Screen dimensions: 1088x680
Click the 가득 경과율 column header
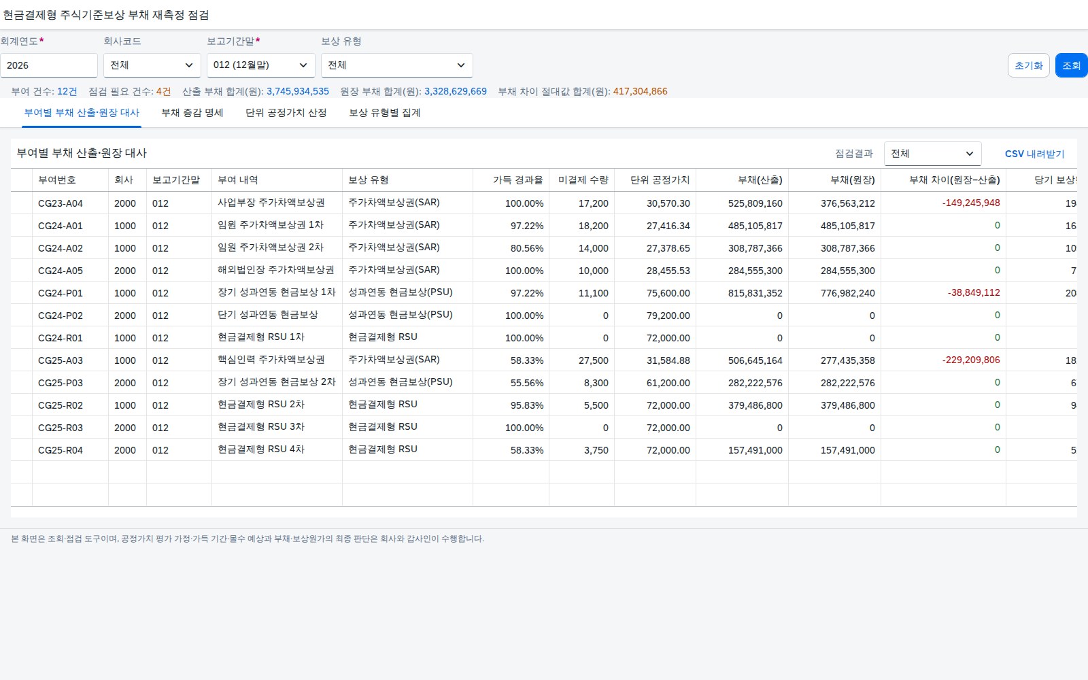[511, 180]
